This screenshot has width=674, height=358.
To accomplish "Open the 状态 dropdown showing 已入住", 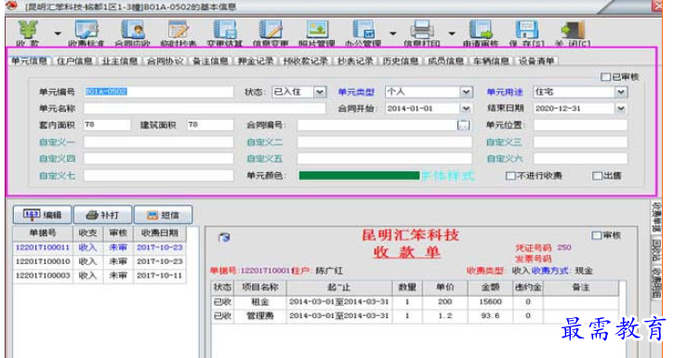I will click(x=320, y=92).
